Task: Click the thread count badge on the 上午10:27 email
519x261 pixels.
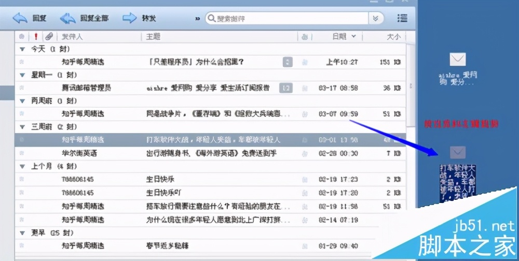Action: click(288, 62)
